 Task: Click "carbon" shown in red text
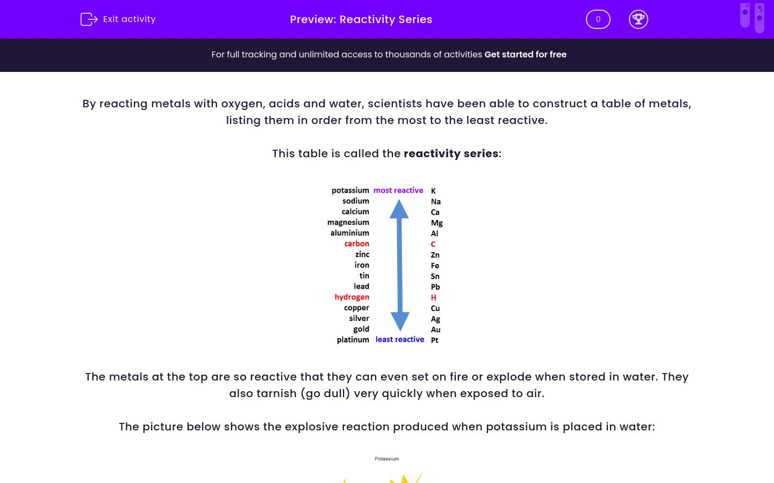(x=356, y=244)
